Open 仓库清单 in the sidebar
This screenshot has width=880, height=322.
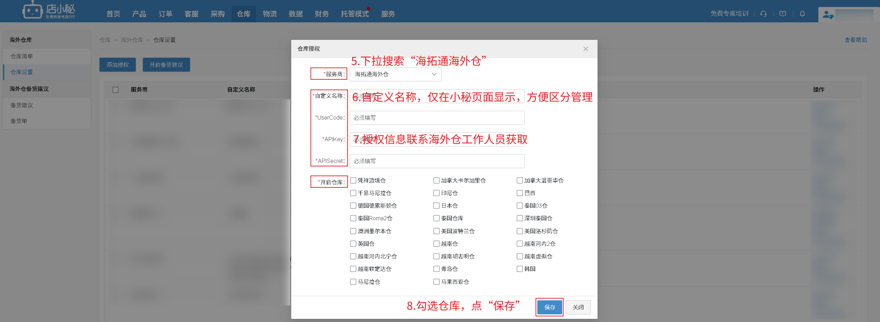47,56
